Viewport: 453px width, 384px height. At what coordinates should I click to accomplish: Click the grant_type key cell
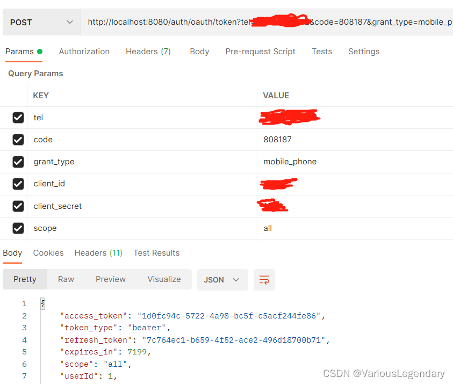(142, 162)
